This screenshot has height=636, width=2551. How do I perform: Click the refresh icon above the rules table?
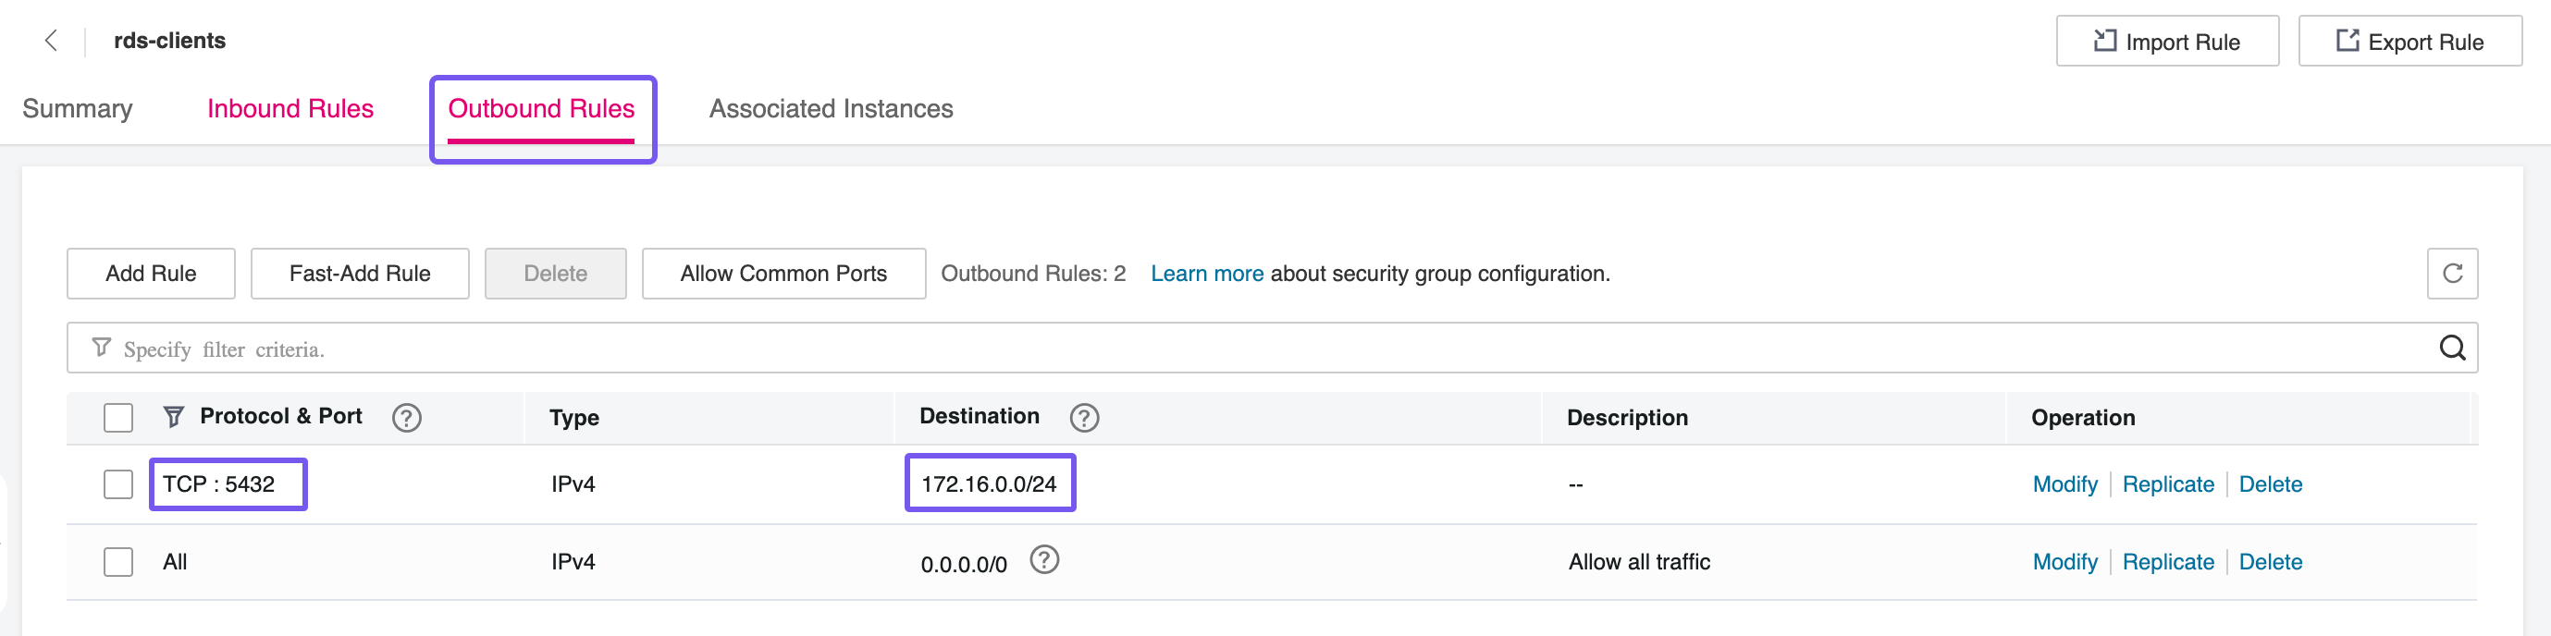2451,273
